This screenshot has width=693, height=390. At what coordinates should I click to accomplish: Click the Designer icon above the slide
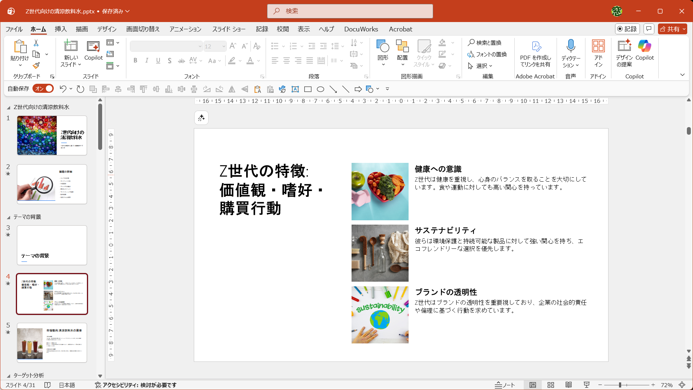click(x=201, y=118)
